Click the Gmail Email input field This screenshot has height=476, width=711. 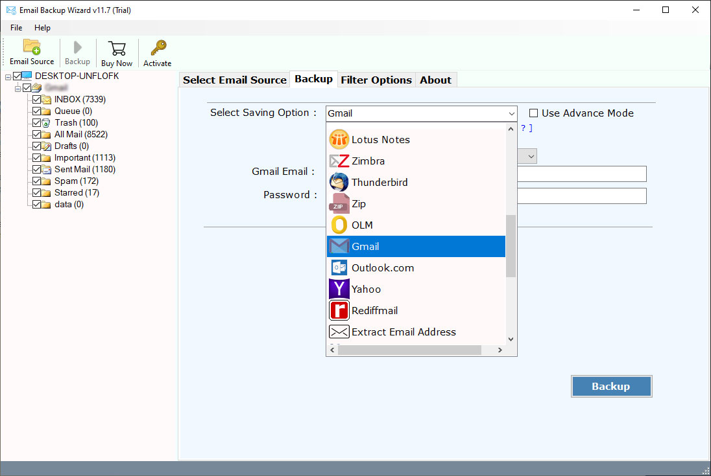(582, 174)
